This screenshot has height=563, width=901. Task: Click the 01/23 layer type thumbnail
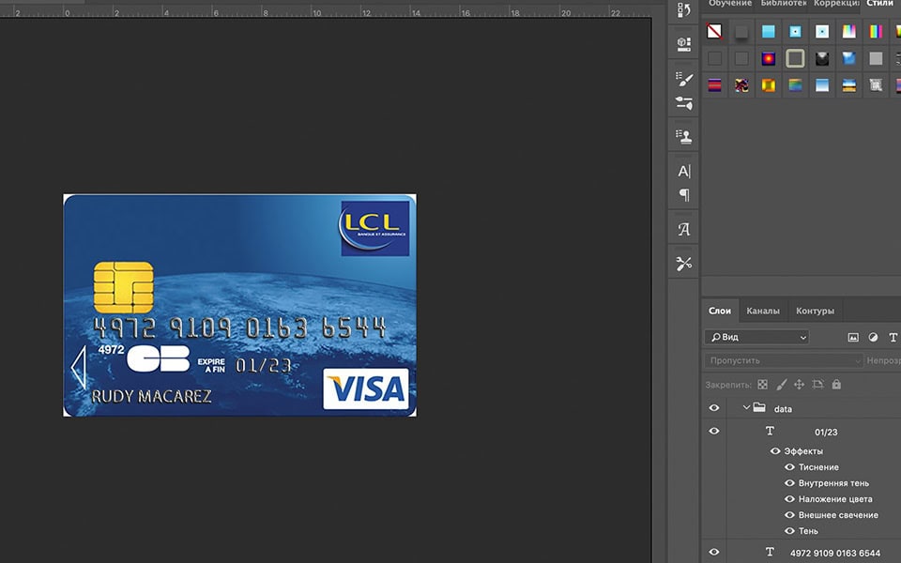(770, 431)
